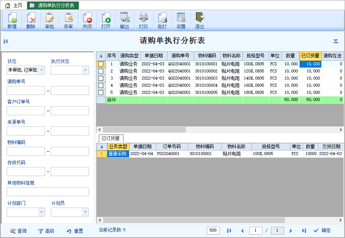Check the checkbox for row 1
The image size is (345, 238).
(101, 64)
